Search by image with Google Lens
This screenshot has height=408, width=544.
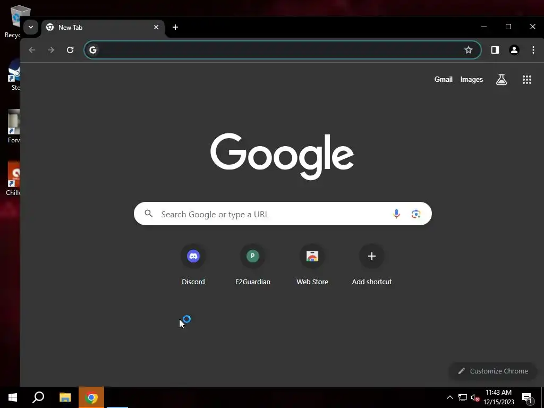(x=416, y=214)
